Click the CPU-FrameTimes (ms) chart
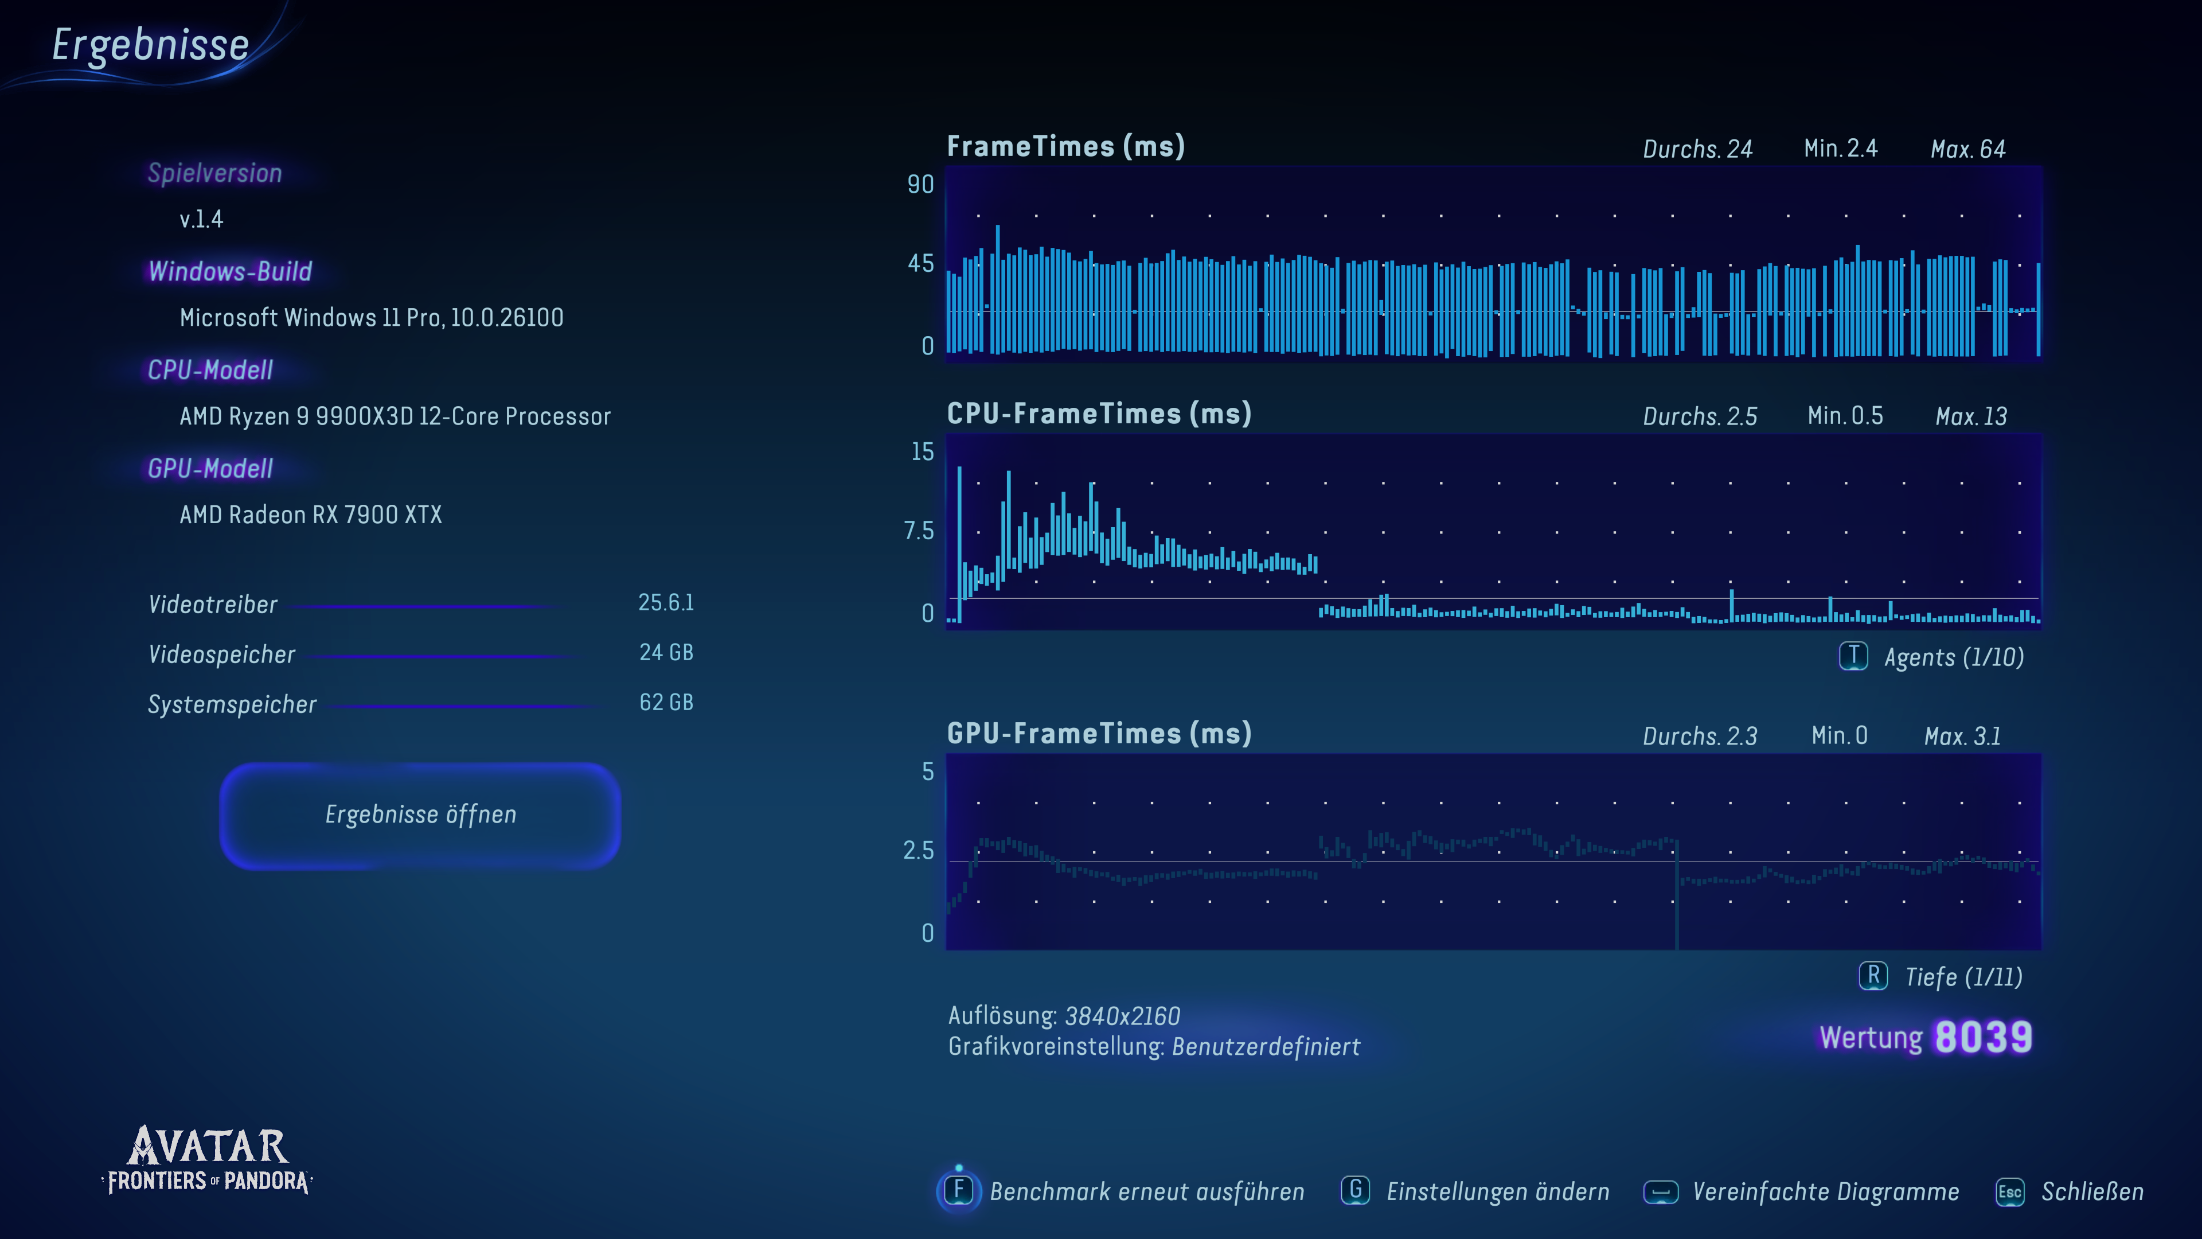The height and width of the screenshot is (1239, 2202). click(1493, 532)
